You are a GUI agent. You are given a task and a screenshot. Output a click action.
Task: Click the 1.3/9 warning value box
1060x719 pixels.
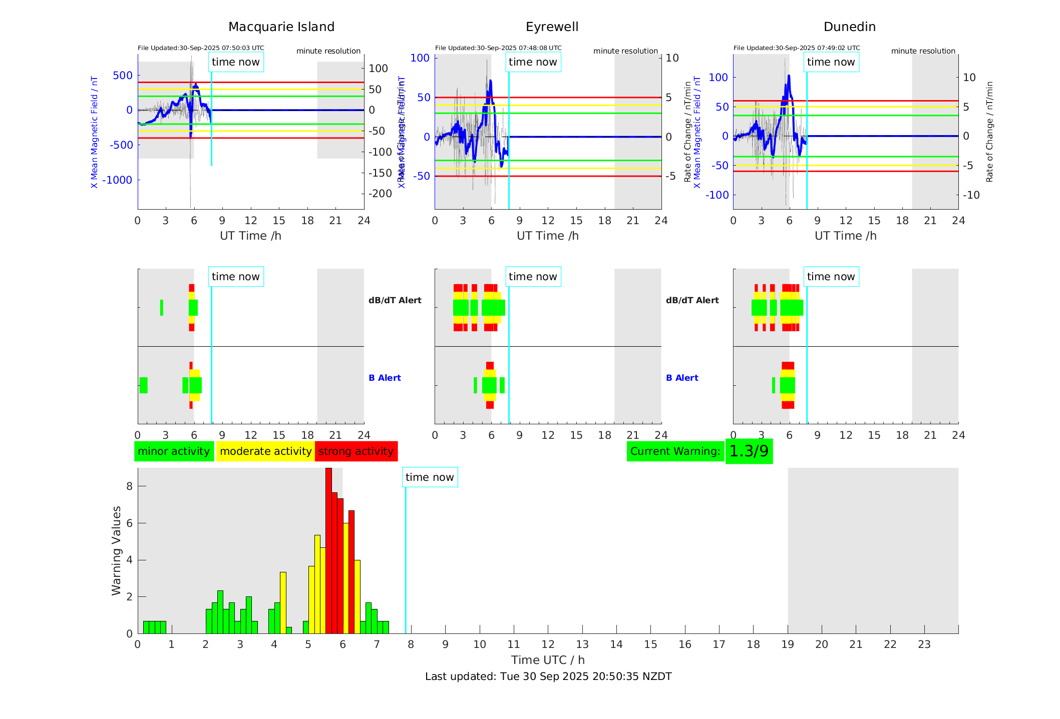point(749,451)
